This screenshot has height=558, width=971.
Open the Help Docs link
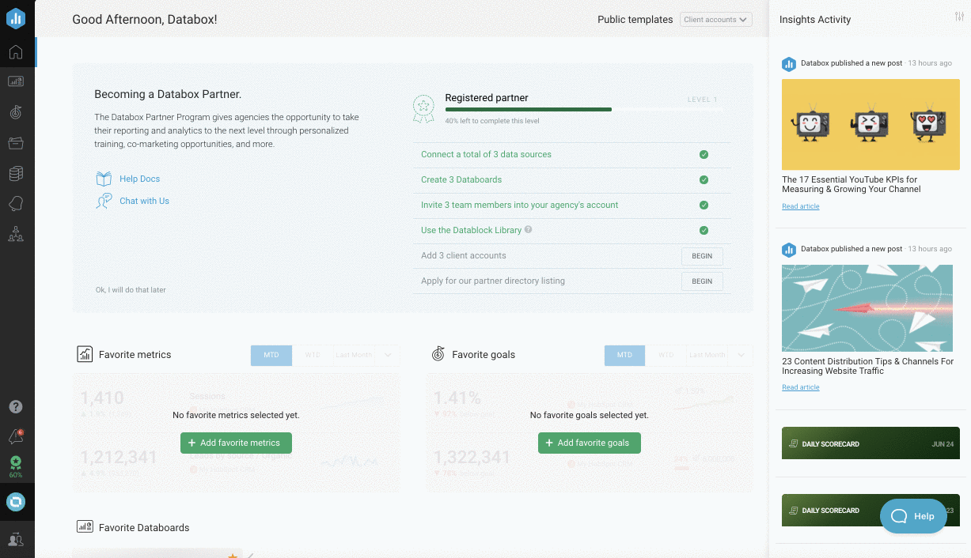139,179
